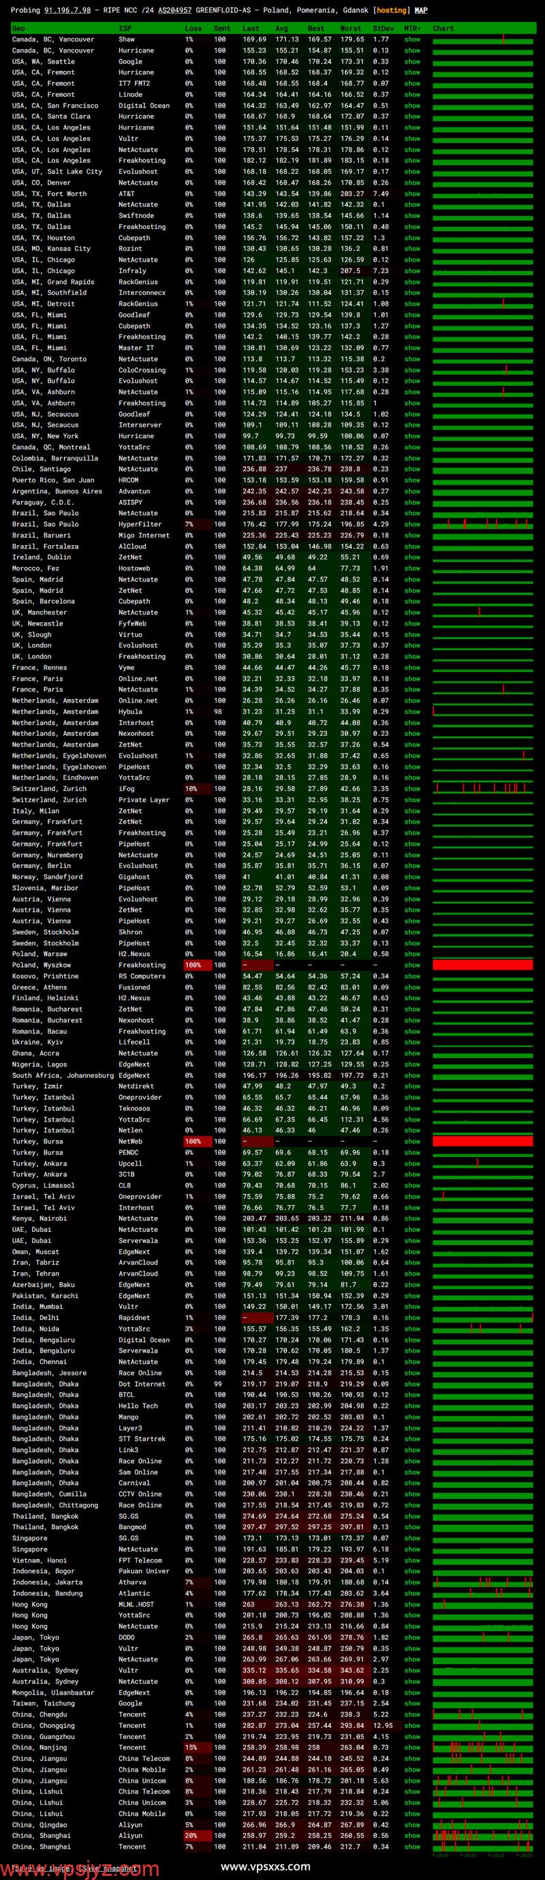Click the red chart bar for Wyszkow
This screenshot has width=545, height=1880.
click(482, 965)
